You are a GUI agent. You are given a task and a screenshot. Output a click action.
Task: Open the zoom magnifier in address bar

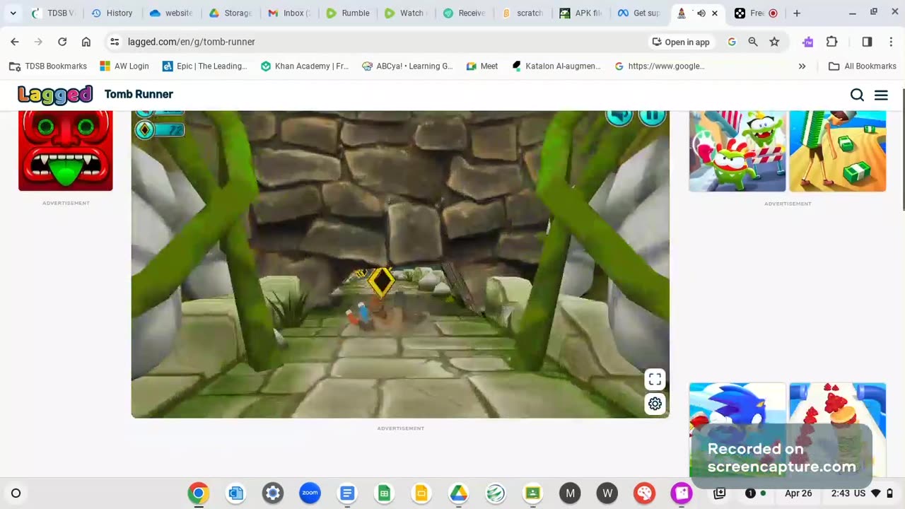[x=753, y=42]
